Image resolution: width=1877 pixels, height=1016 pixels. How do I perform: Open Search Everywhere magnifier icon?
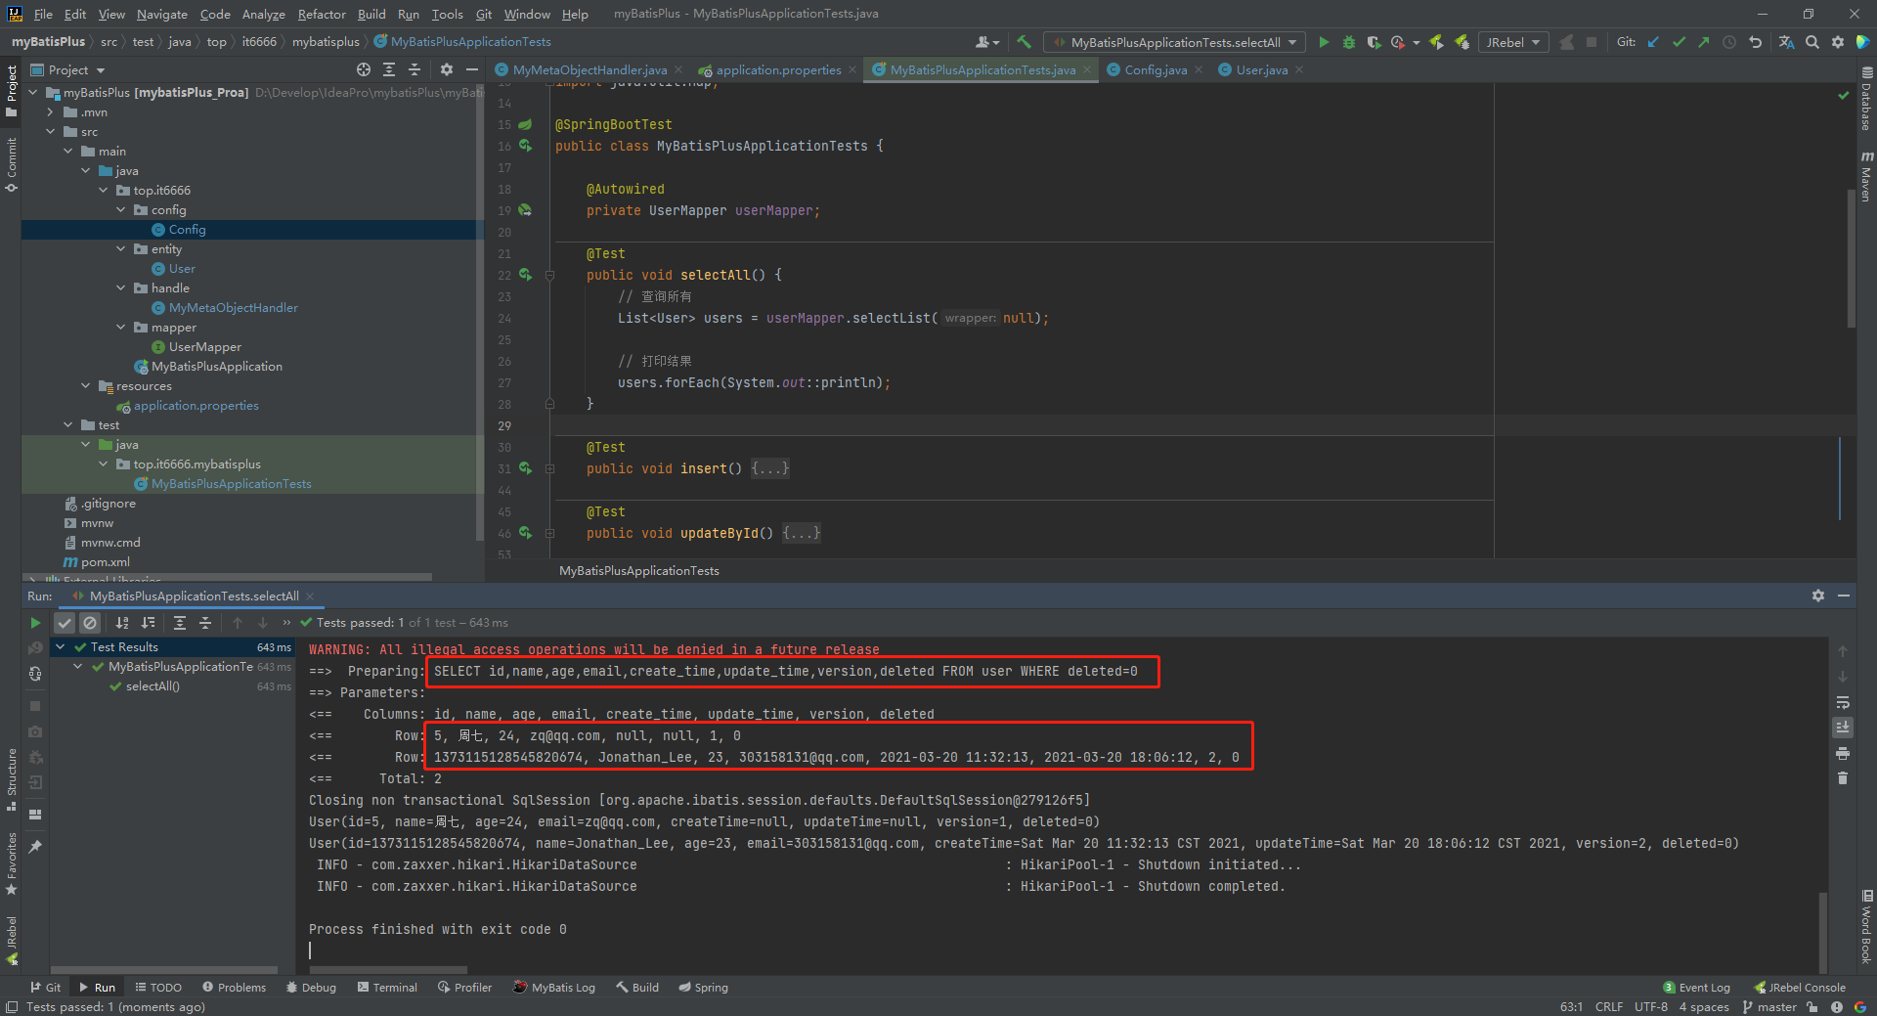coord(1812,42)
